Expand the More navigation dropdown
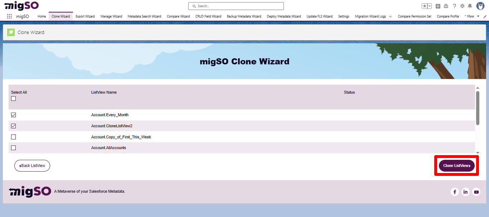Image resolution: width=489 pixels, height=217 pixels. (x=471, y=16)
